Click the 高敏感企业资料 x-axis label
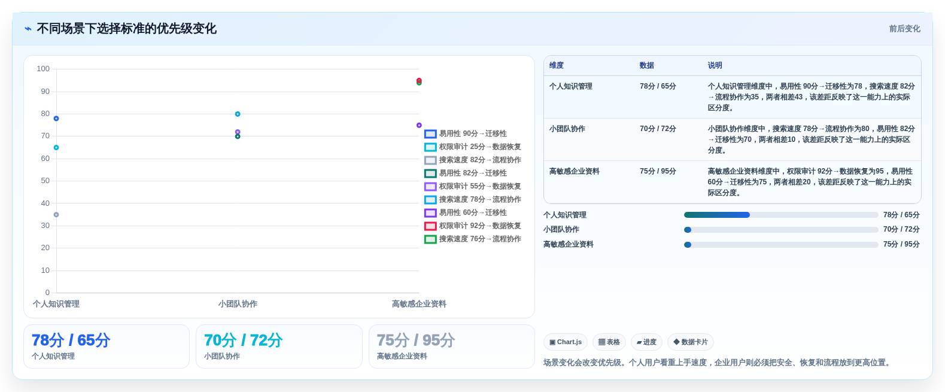Screen dimensions: 945x392 (x=419, y=304)
